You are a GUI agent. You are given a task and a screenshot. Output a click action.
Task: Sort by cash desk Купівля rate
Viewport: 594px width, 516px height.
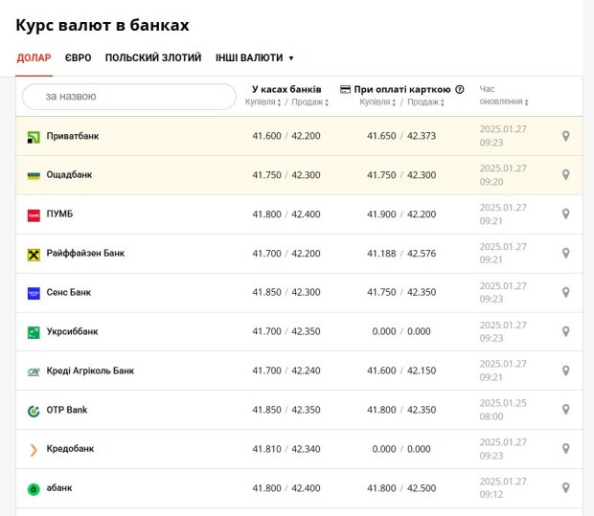click(x=263, y=102)
